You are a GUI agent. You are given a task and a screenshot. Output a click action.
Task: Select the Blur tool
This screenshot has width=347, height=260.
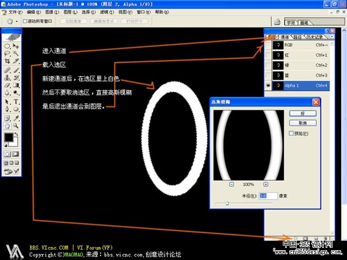point(7,92)
